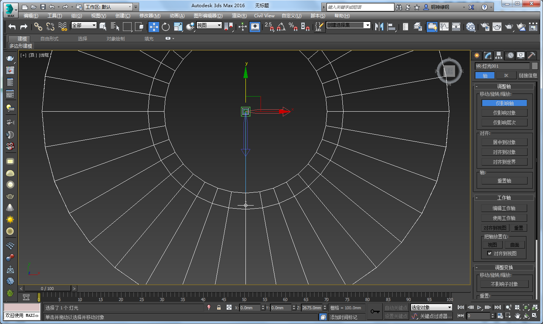Open the 选定对象 key filter dropdown

point(431,307)
